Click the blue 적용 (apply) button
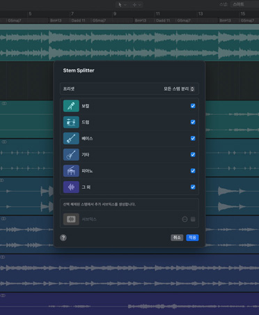Screen dimensions: 259x315 click(x=192, y=238)
